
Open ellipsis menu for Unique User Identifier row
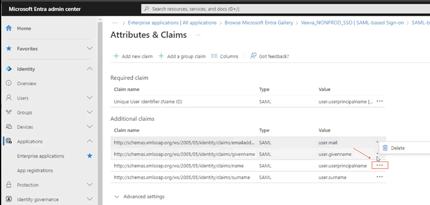(x=379, y=101)
